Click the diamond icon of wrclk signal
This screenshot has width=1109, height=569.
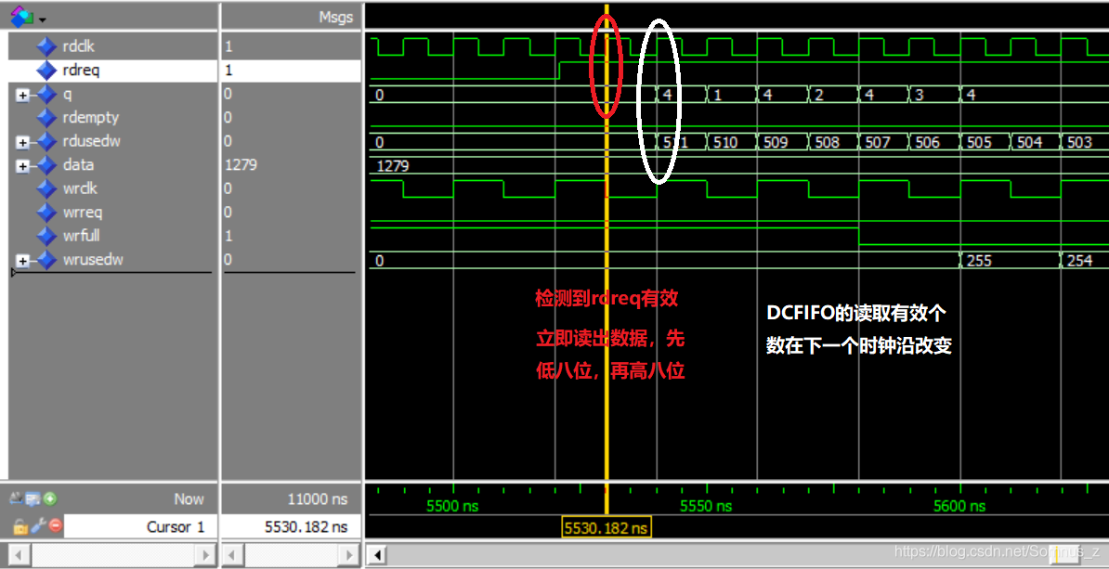(46, 188)
